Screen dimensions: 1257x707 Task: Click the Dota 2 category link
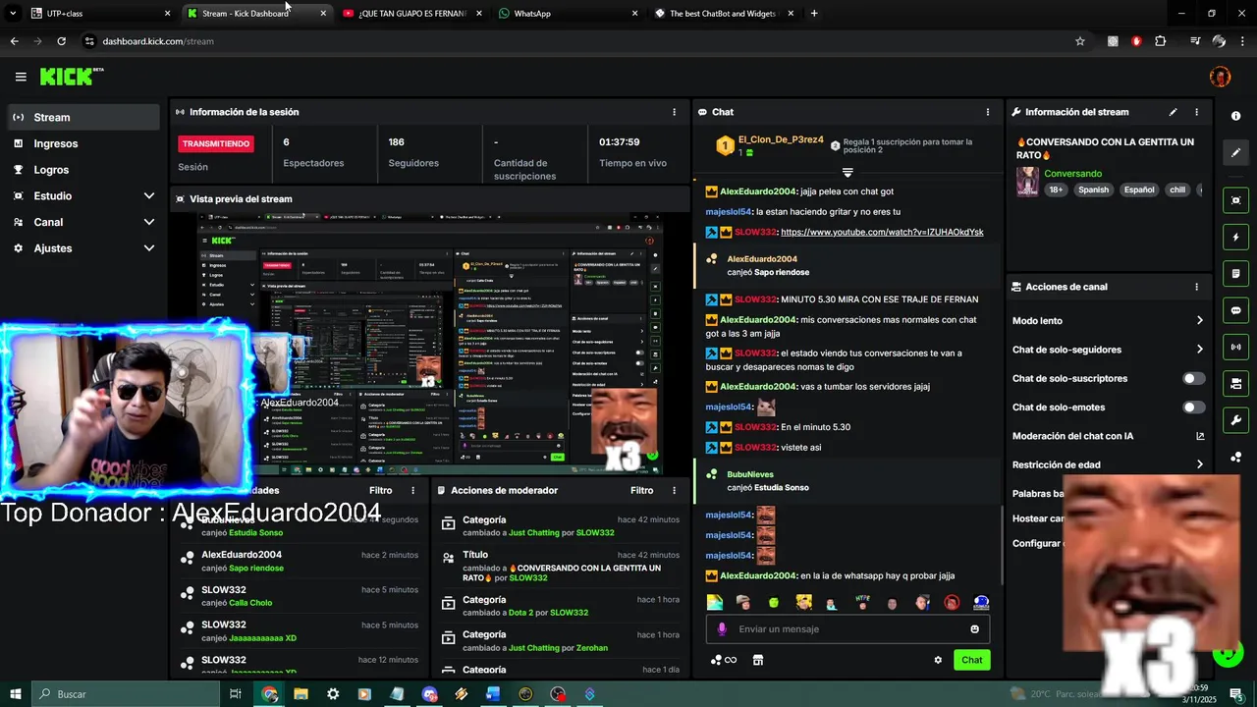tap(519, 613)
